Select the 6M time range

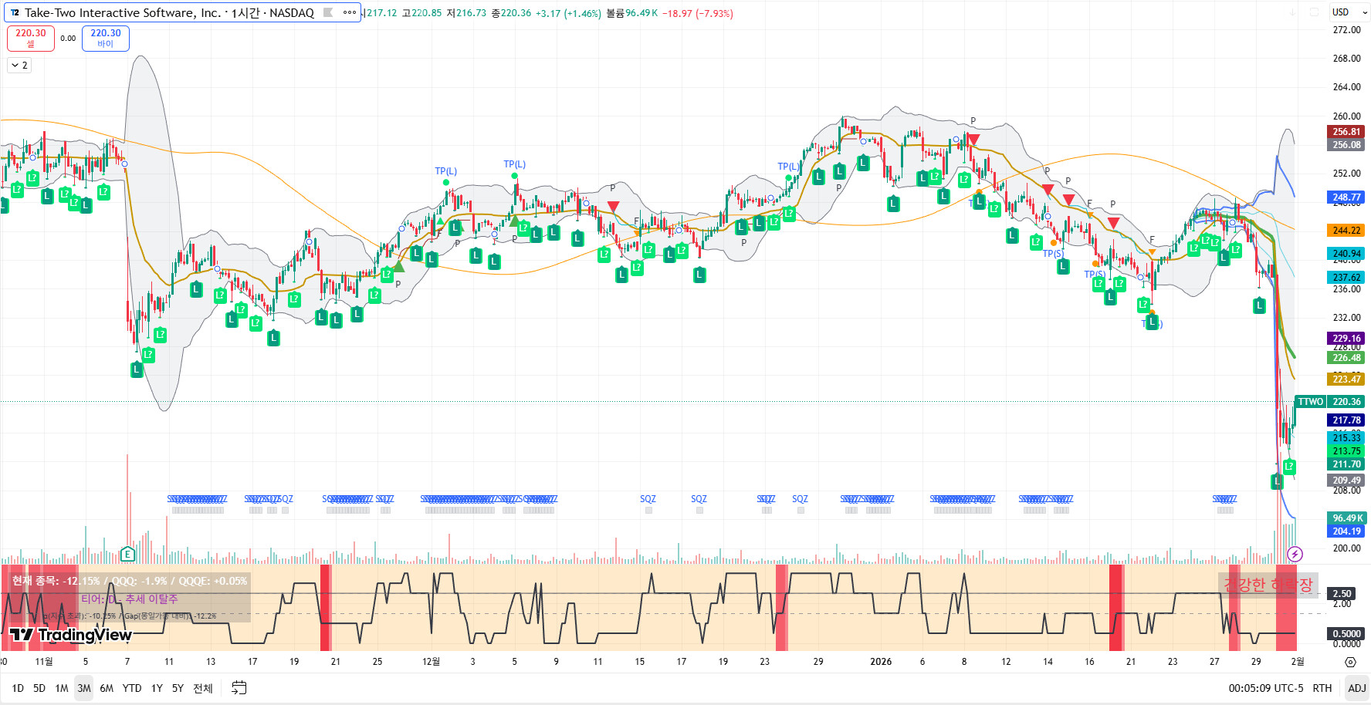107,688
